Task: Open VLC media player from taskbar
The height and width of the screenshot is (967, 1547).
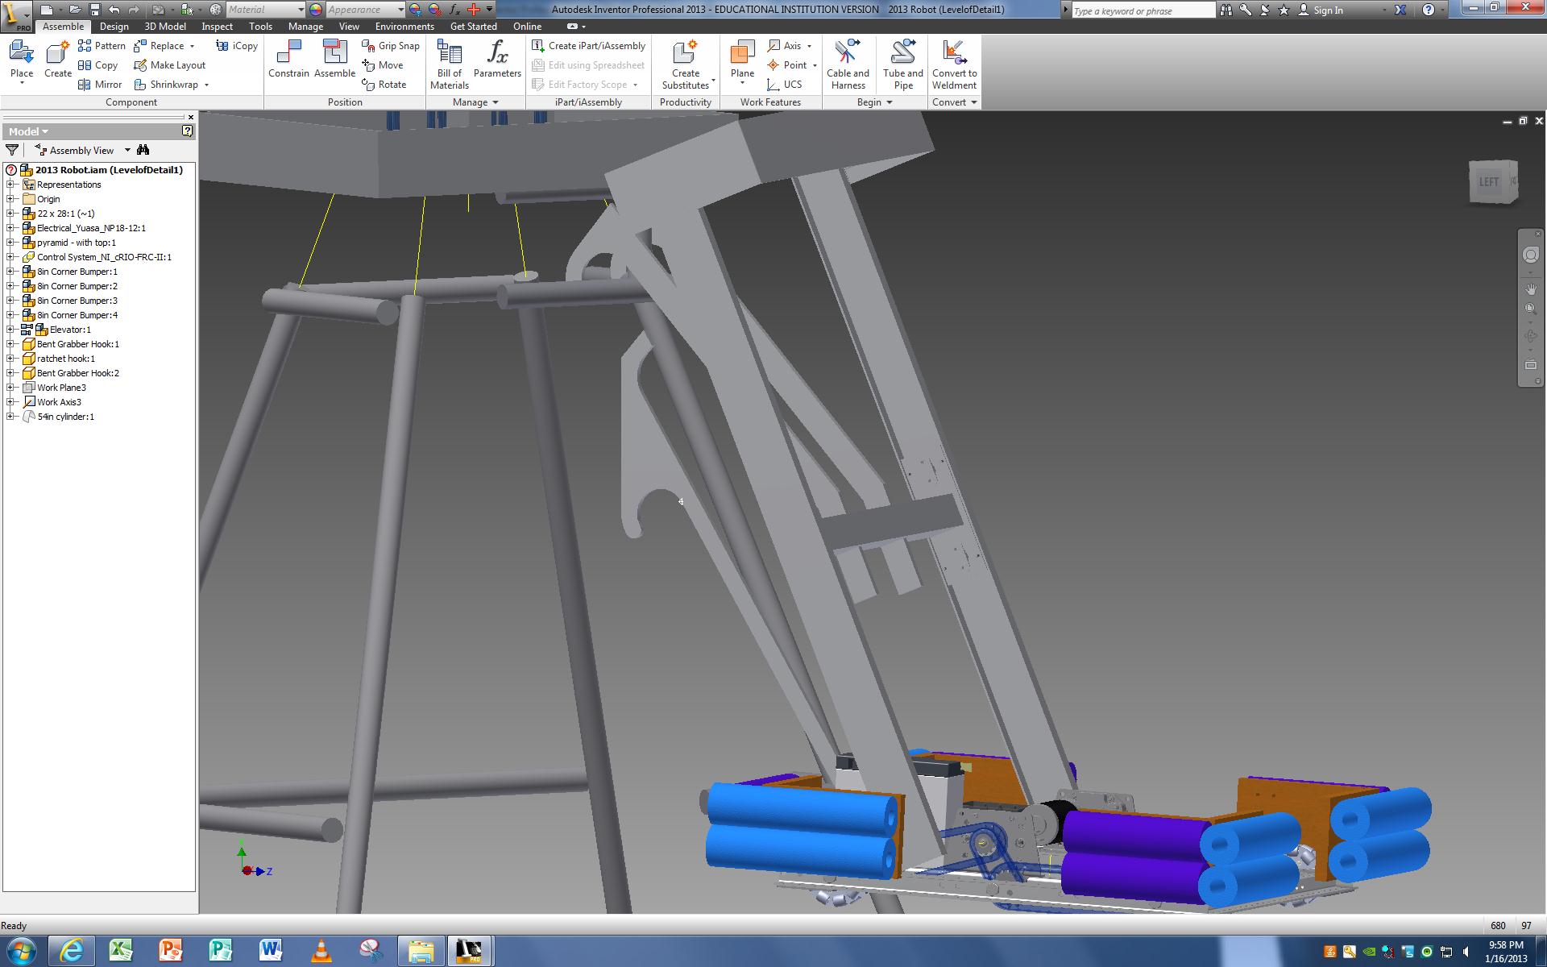Action: click(321, 951)
